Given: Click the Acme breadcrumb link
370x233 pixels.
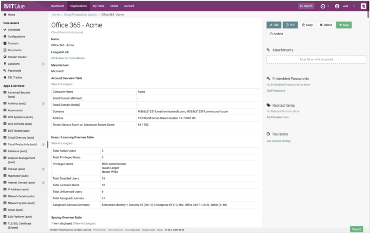Looking at the screenshot, I should pos(56,14).
